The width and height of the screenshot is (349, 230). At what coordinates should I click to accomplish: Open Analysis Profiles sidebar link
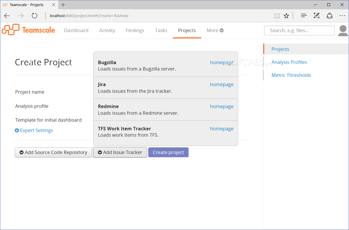(289, 62)
